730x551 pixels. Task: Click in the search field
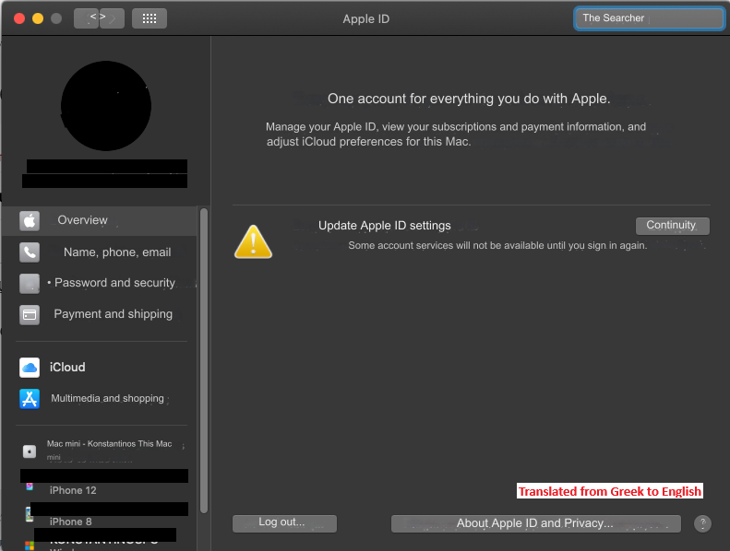(649, 18)
